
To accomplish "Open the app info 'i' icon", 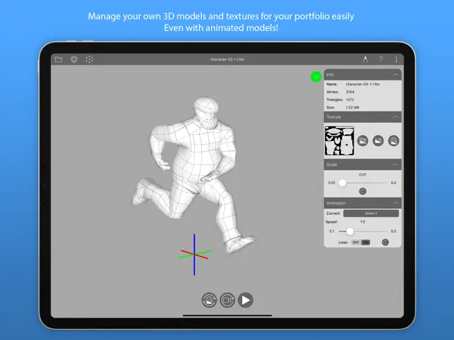I will tap(396, 59).
